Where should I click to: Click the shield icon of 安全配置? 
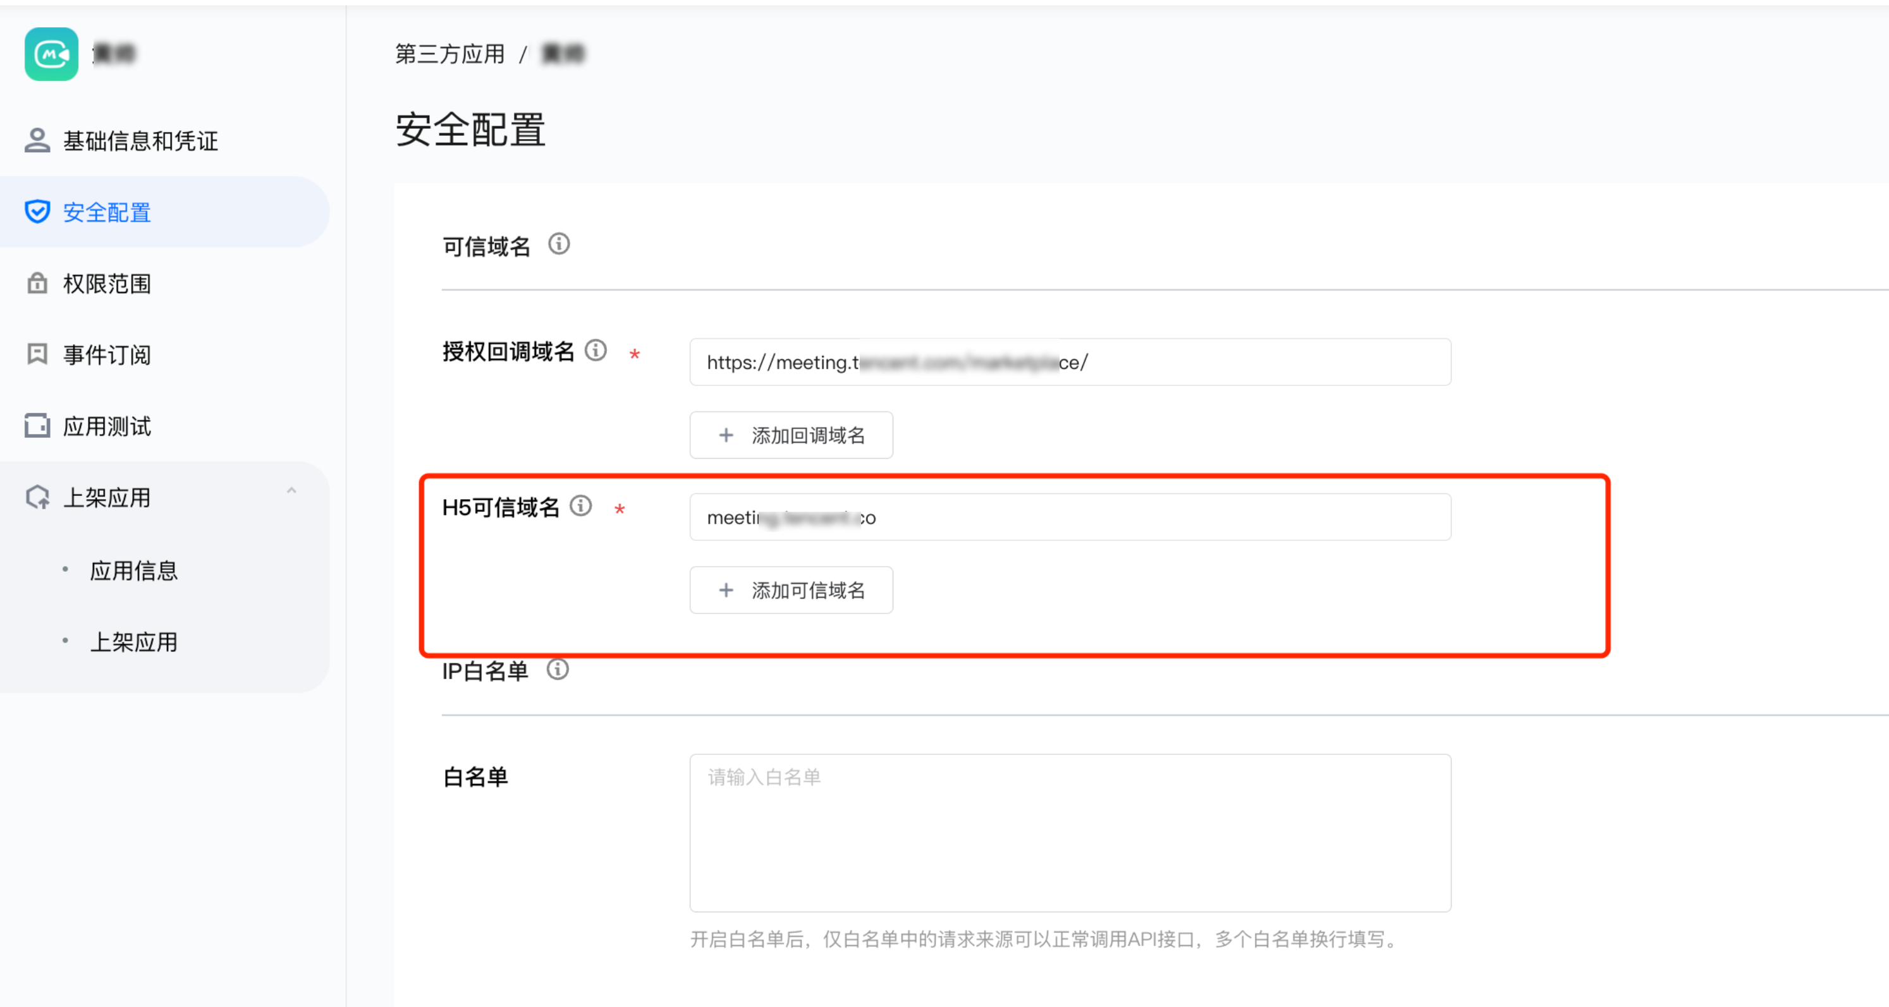coord(37,212)
